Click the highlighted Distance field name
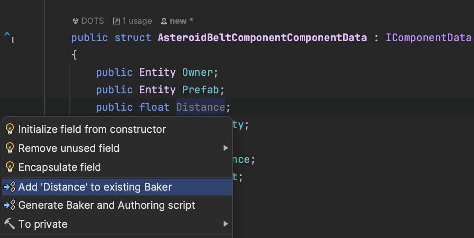The height and width of the screenshot is (238, 474). (x=201, y=107)
